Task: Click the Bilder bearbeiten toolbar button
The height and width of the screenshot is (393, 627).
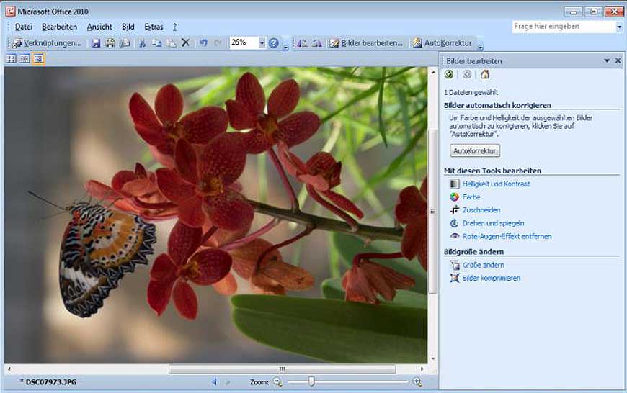Action: (x=366, y=42)
